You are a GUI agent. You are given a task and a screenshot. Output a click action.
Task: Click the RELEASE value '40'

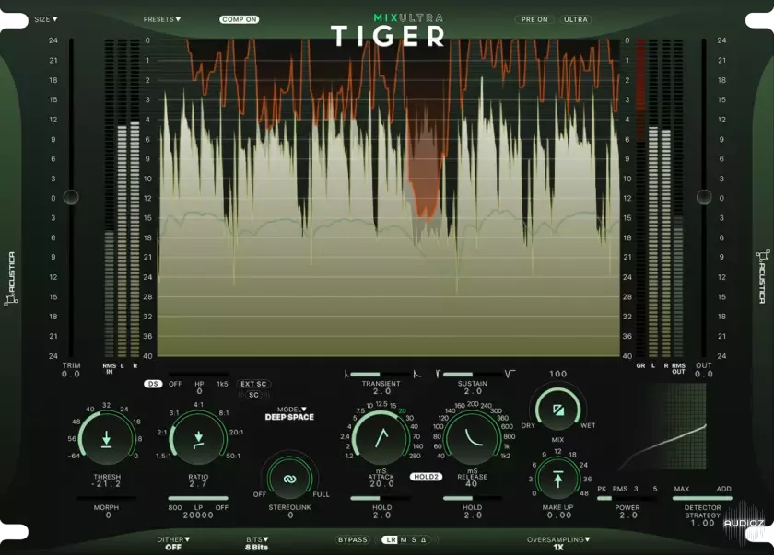click(472, 484)
